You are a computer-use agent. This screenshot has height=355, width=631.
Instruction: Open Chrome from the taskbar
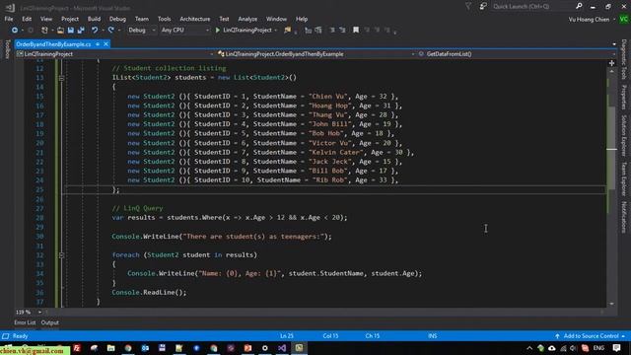point(128,348)
